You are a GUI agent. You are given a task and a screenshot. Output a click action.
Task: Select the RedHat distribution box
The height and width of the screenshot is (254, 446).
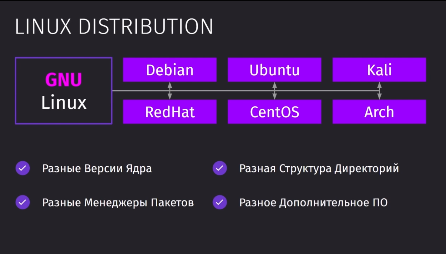point(170,112)
